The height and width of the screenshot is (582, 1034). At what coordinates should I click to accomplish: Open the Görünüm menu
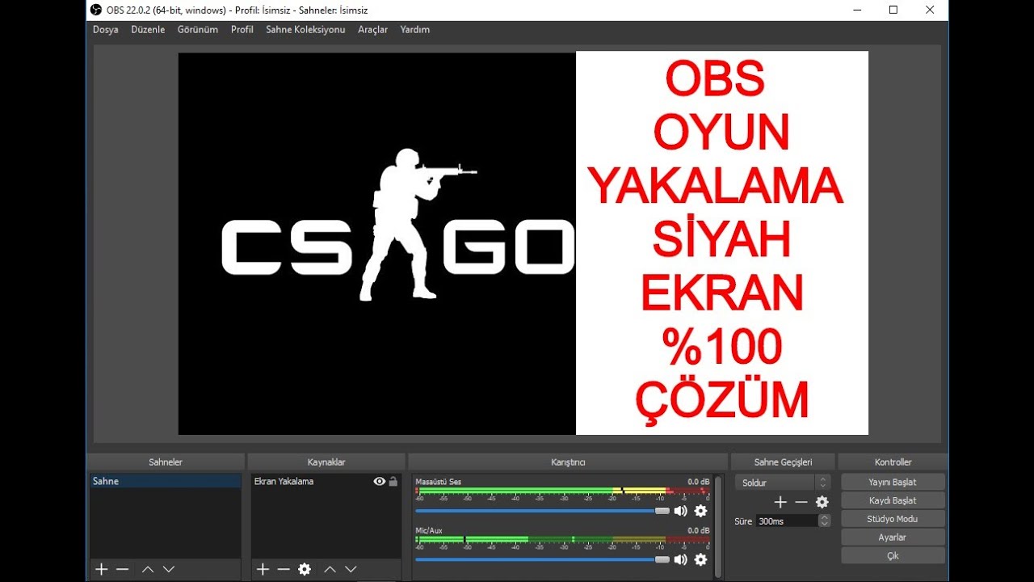coord(198,30)
